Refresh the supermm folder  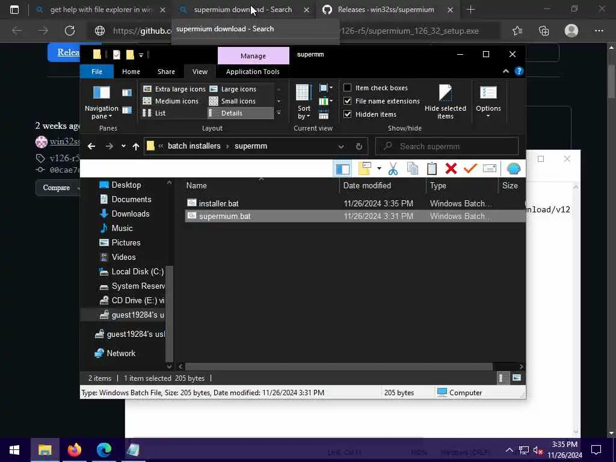click(x=359, y=147)
